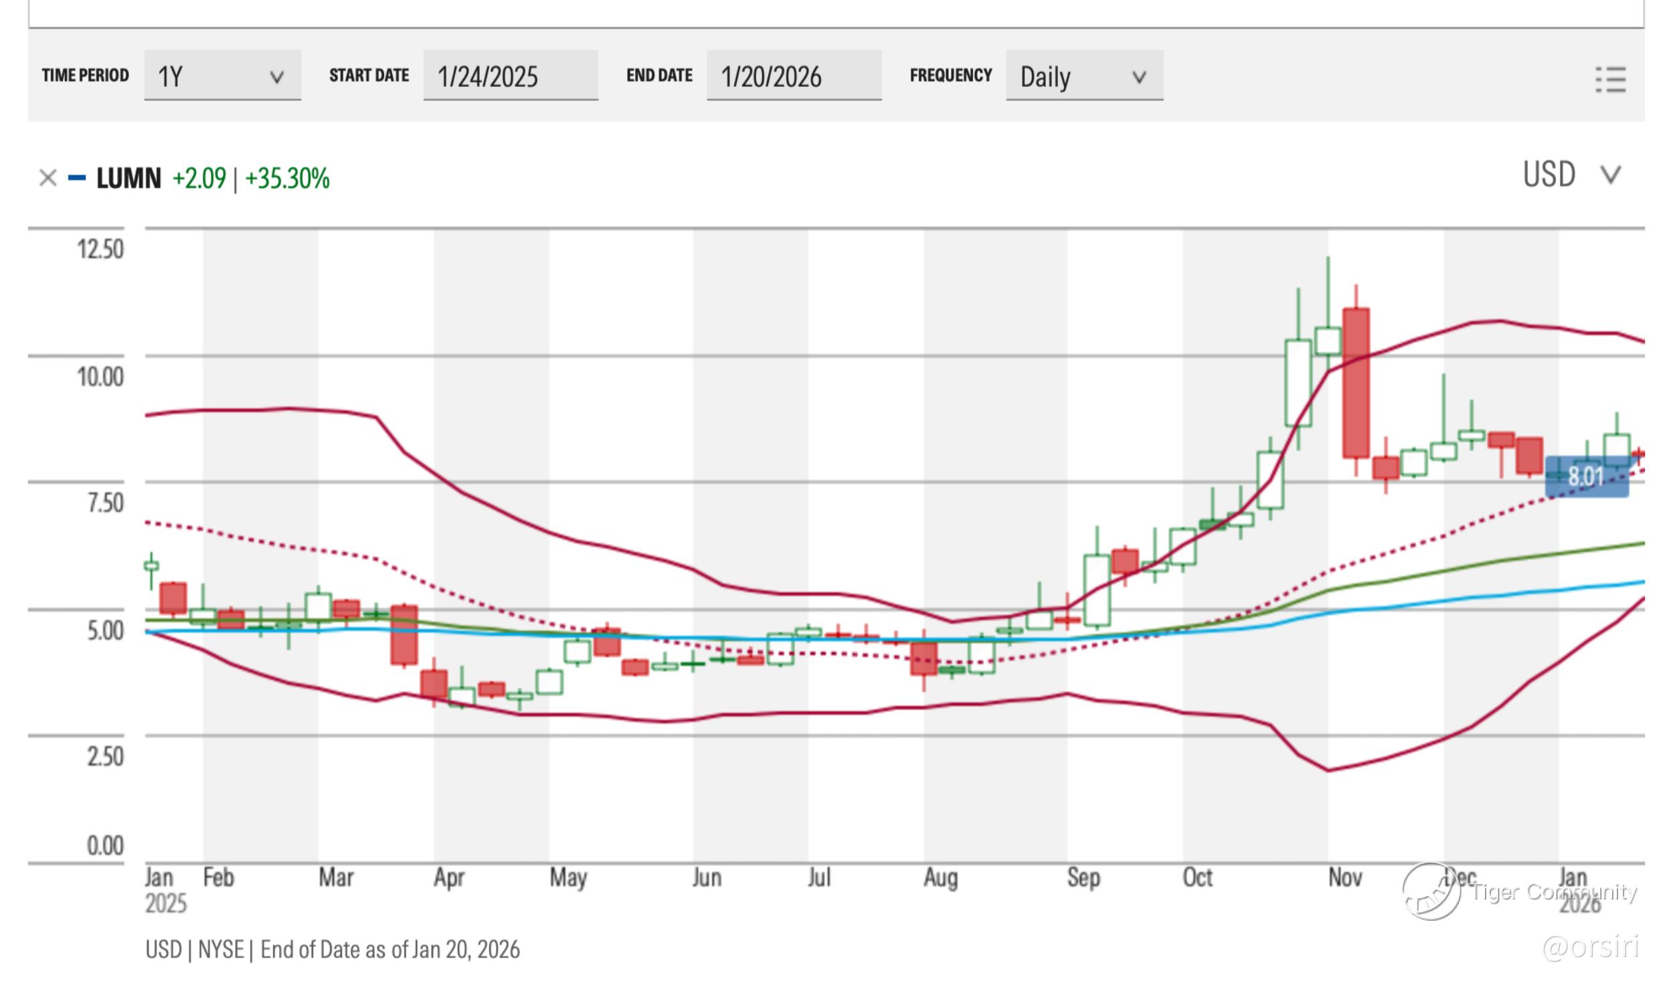Click the Tiger Community watermark logo

coord(1431,891)
